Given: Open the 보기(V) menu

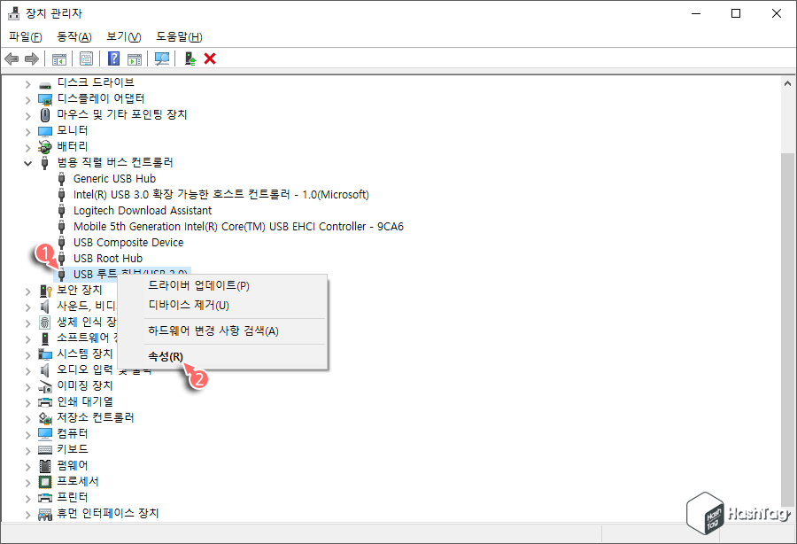Looking at the screenshot, I should [x=124, y=36].
